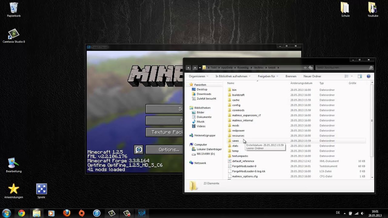Select the 'texturepacks' folder
This screenshot has height=218, width=388.
pos(240,156)
